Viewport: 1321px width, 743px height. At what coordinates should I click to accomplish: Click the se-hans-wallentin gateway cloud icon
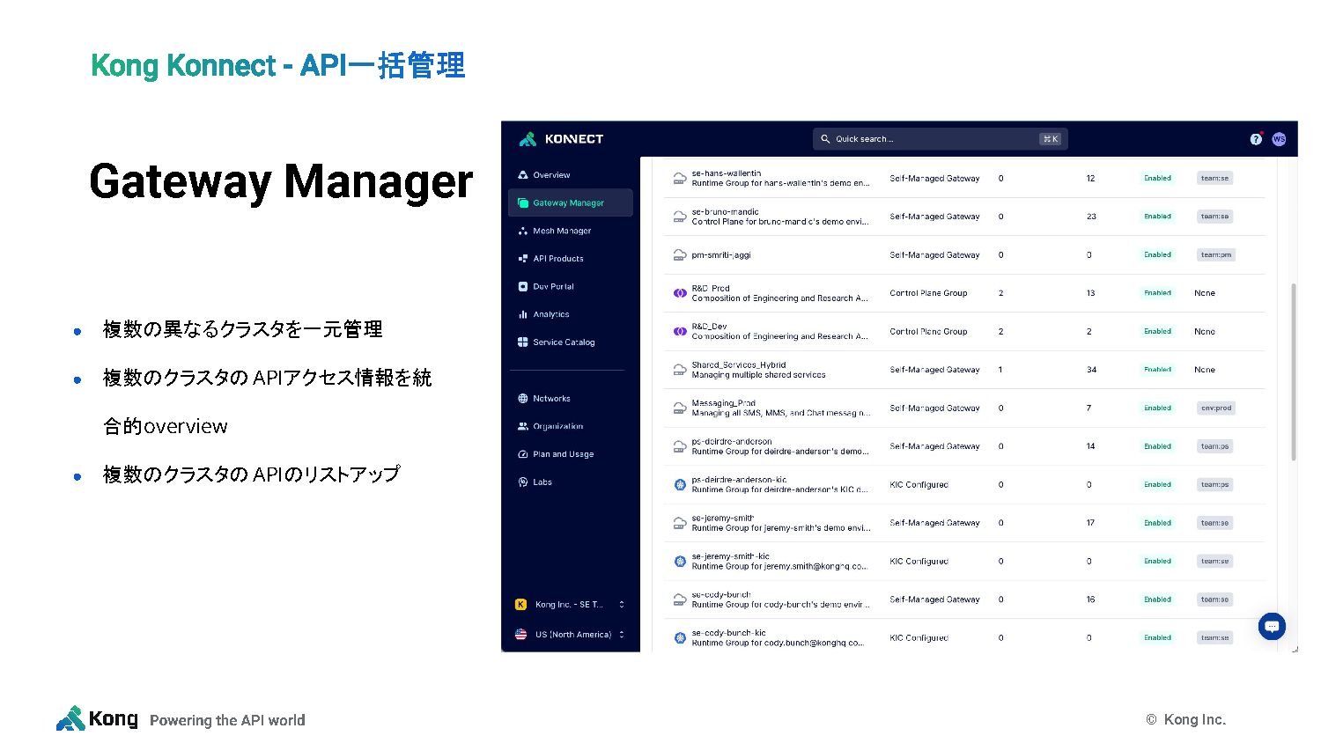pyautogui.click(x=680, y=178)
